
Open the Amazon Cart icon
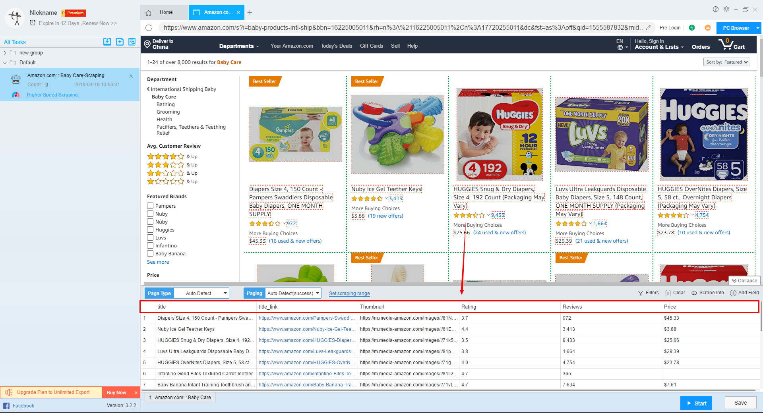point(731,44)
